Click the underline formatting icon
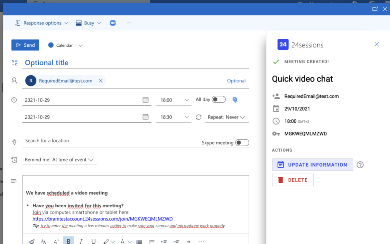Viewport: 390px width, 244px height. (x=93, y=241)
